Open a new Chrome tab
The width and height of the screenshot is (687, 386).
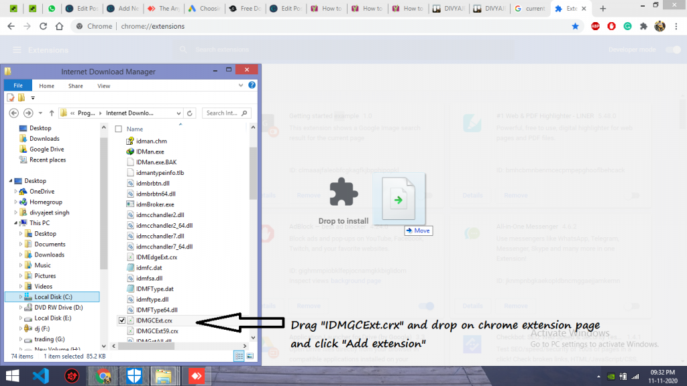[603, 8]
